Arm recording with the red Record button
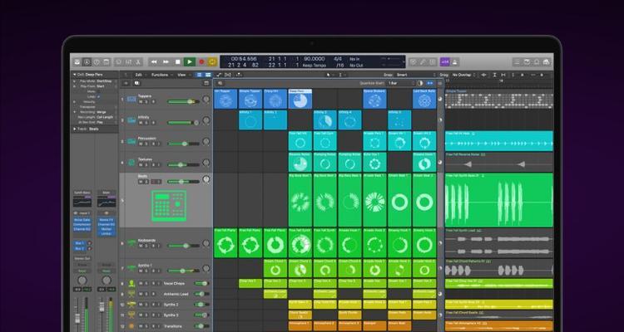The width and height of the screenshot is (624, 332). click(x=201, y=62)
